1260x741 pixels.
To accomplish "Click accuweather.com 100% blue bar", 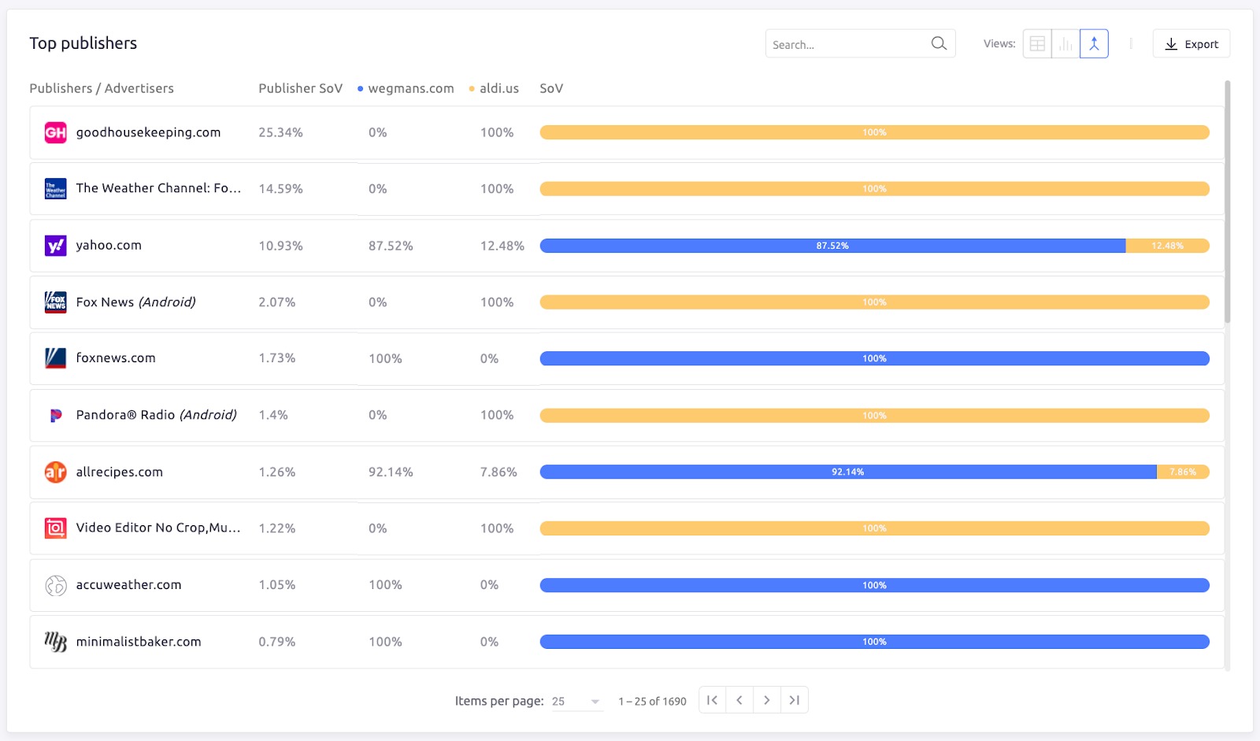I will 874,585.
